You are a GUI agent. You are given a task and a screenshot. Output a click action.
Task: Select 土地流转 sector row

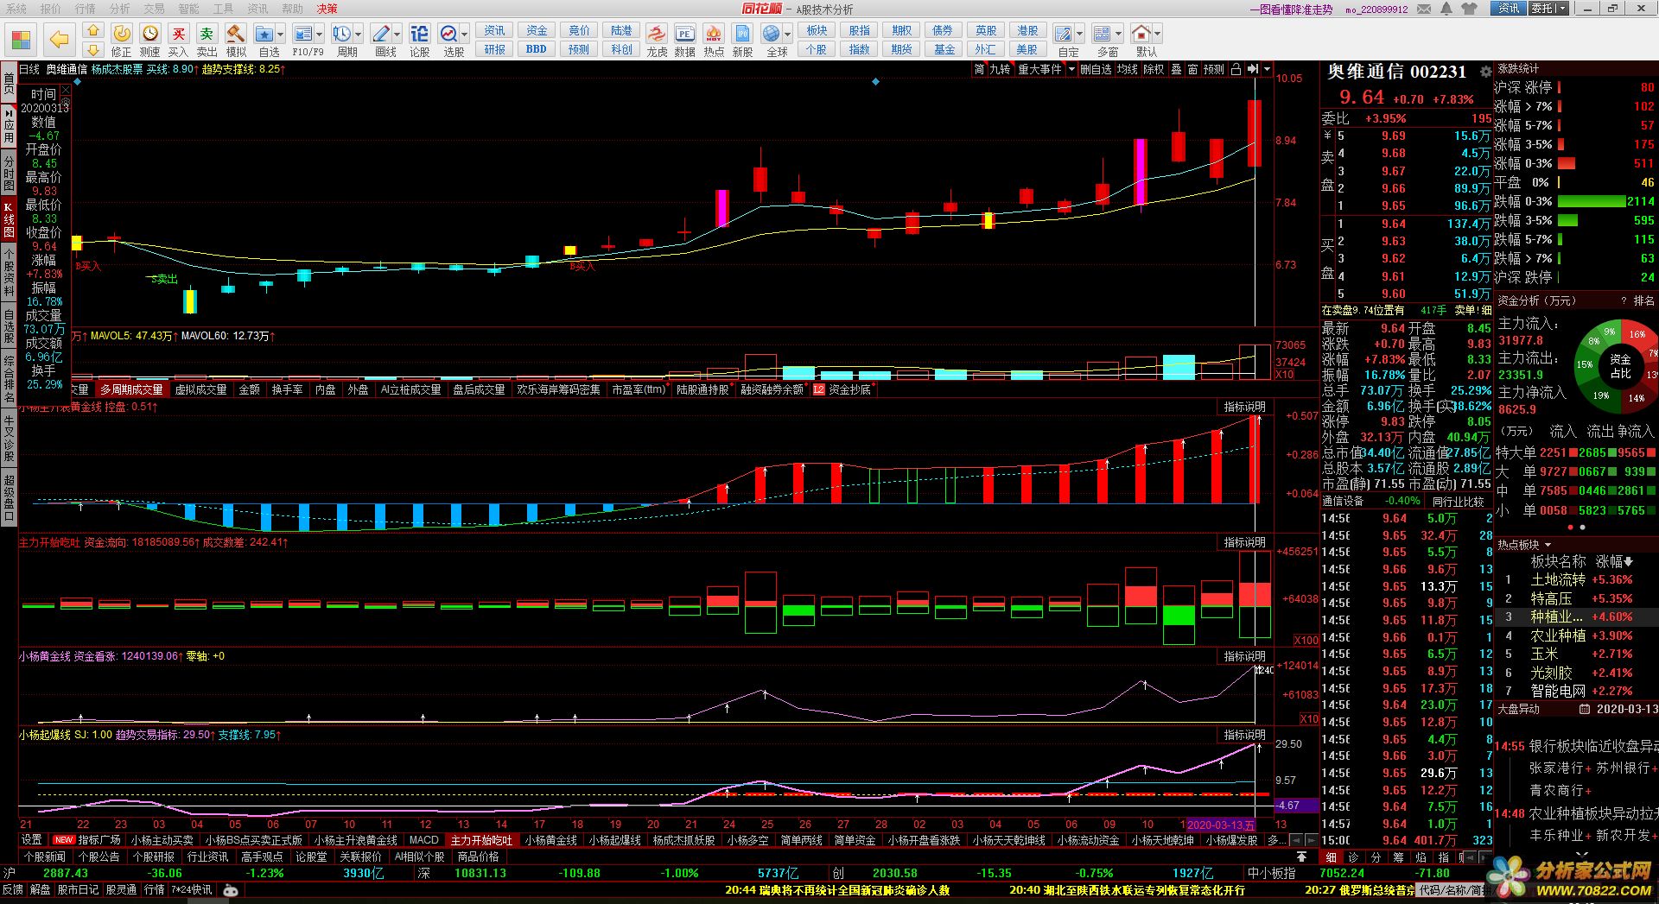(1577, 580)
